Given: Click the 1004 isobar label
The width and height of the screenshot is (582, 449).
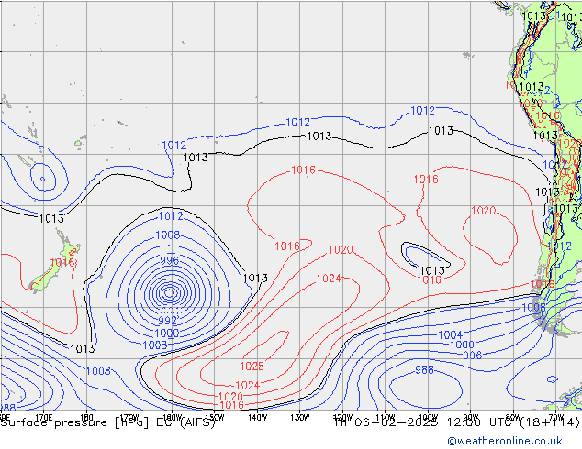Looking at the screenshot, I should coord(450,335).
